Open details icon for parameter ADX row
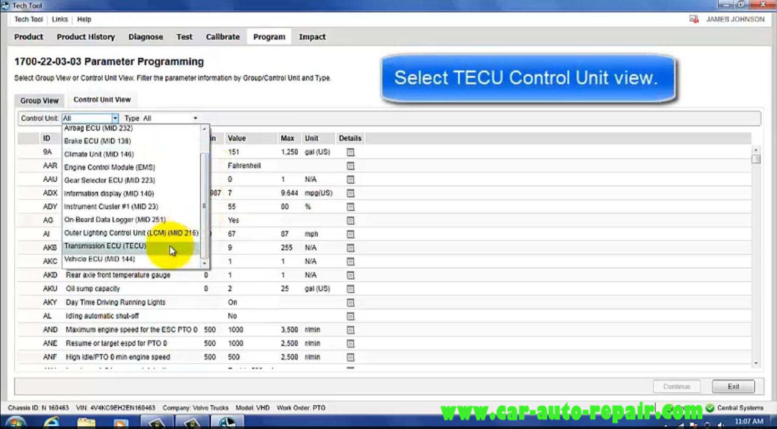This screenshot has width=777, height=429. pyautogui.click(x=350, y=193)
